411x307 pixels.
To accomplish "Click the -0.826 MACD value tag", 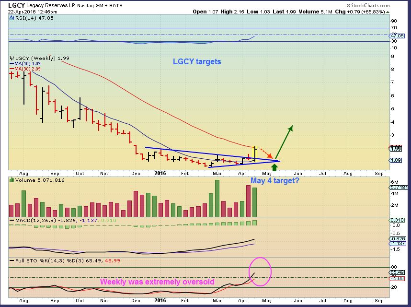I will tap(398, 239).
